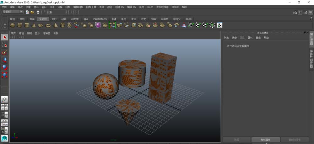Create a polygon plane from the shelf
314x144 pixels.
tap(41, 25)
